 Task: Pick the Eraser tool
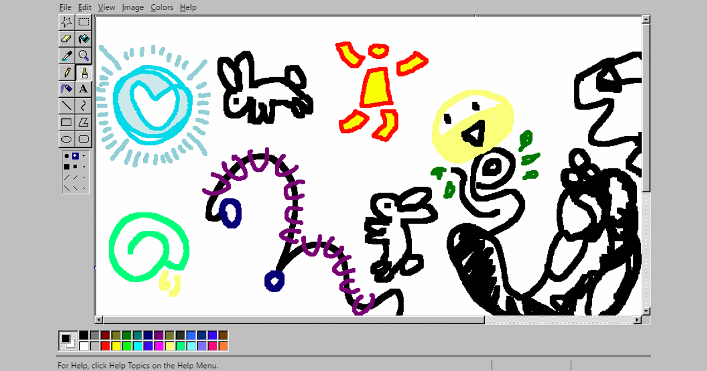click(67, 39)
